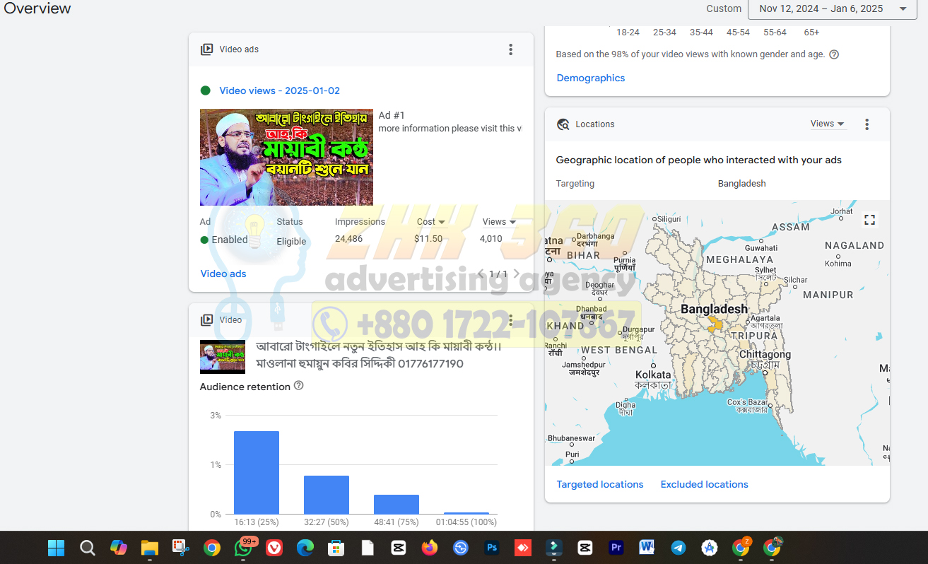This screenshot has height=564, width=928.
Task: Open Premiere Pro from the taskbar
Action: (x=616, y=548)
